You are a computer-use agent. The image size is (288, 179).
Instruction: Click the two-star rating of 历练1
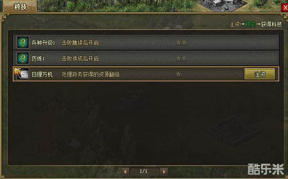coord(181,58)
